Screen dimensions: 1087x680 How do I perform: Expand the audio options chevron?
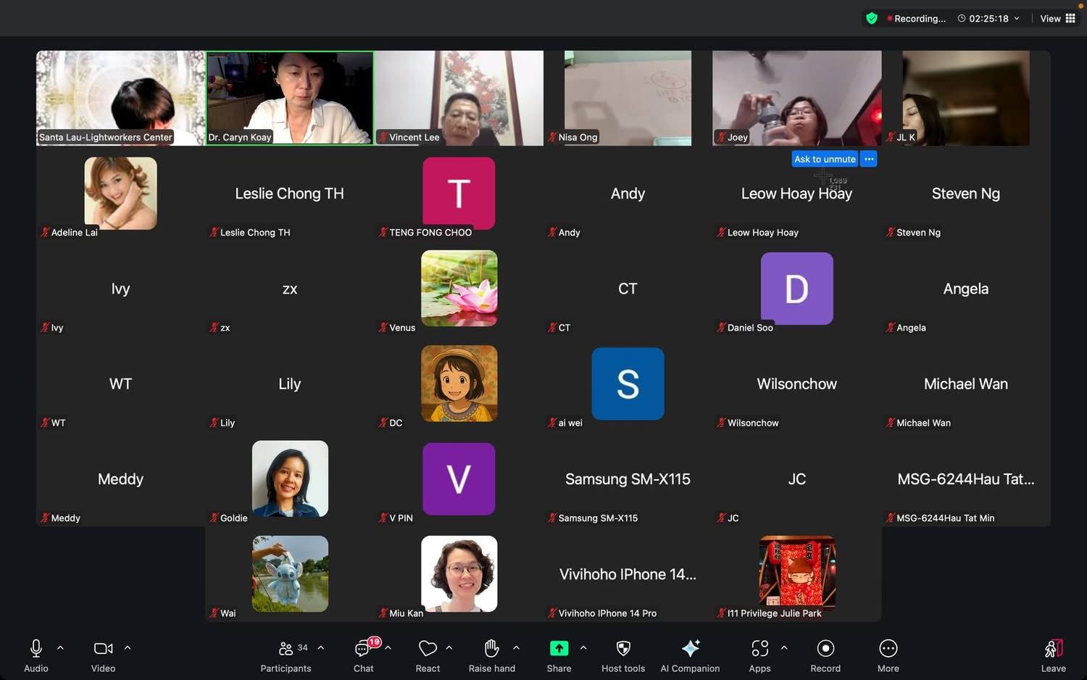61,647
